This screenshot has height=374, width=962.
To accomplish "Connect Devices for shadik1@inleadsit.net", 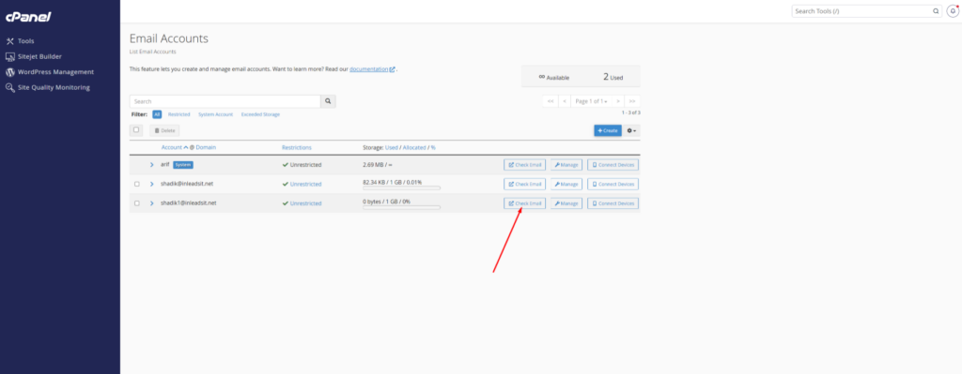I will [613, 202].
